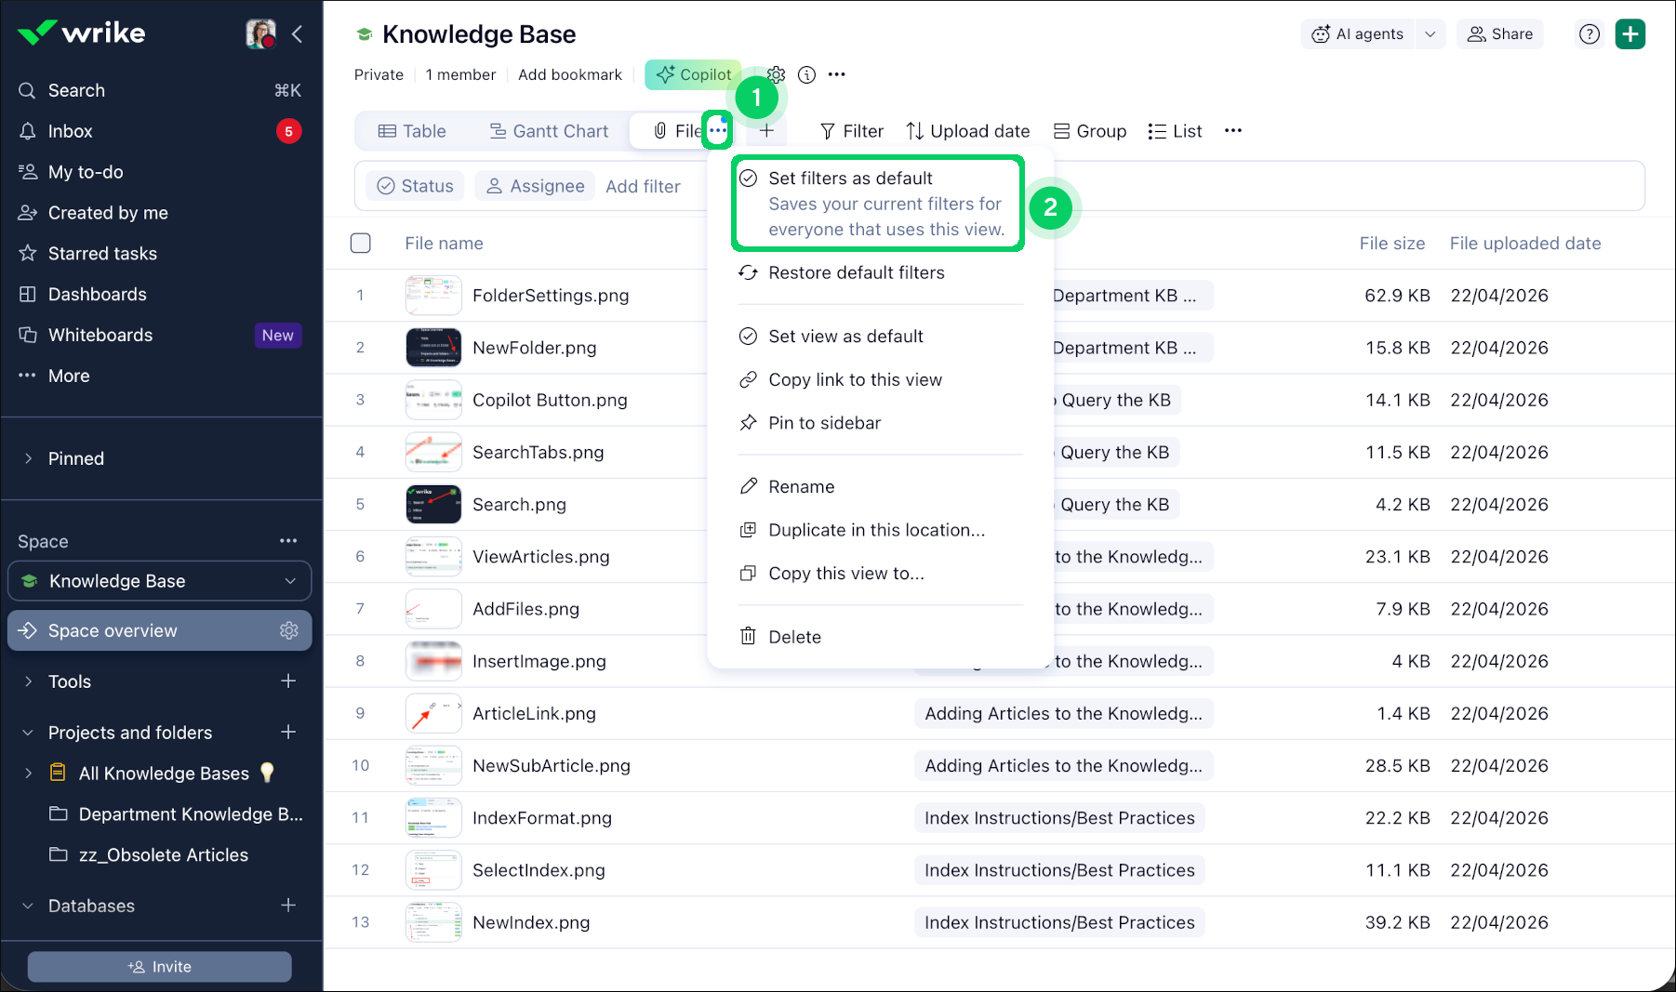The width and height of the screenshot is (1676, 992).
Task: Expand All Knowledge Bases
Action: pos(28,774)
